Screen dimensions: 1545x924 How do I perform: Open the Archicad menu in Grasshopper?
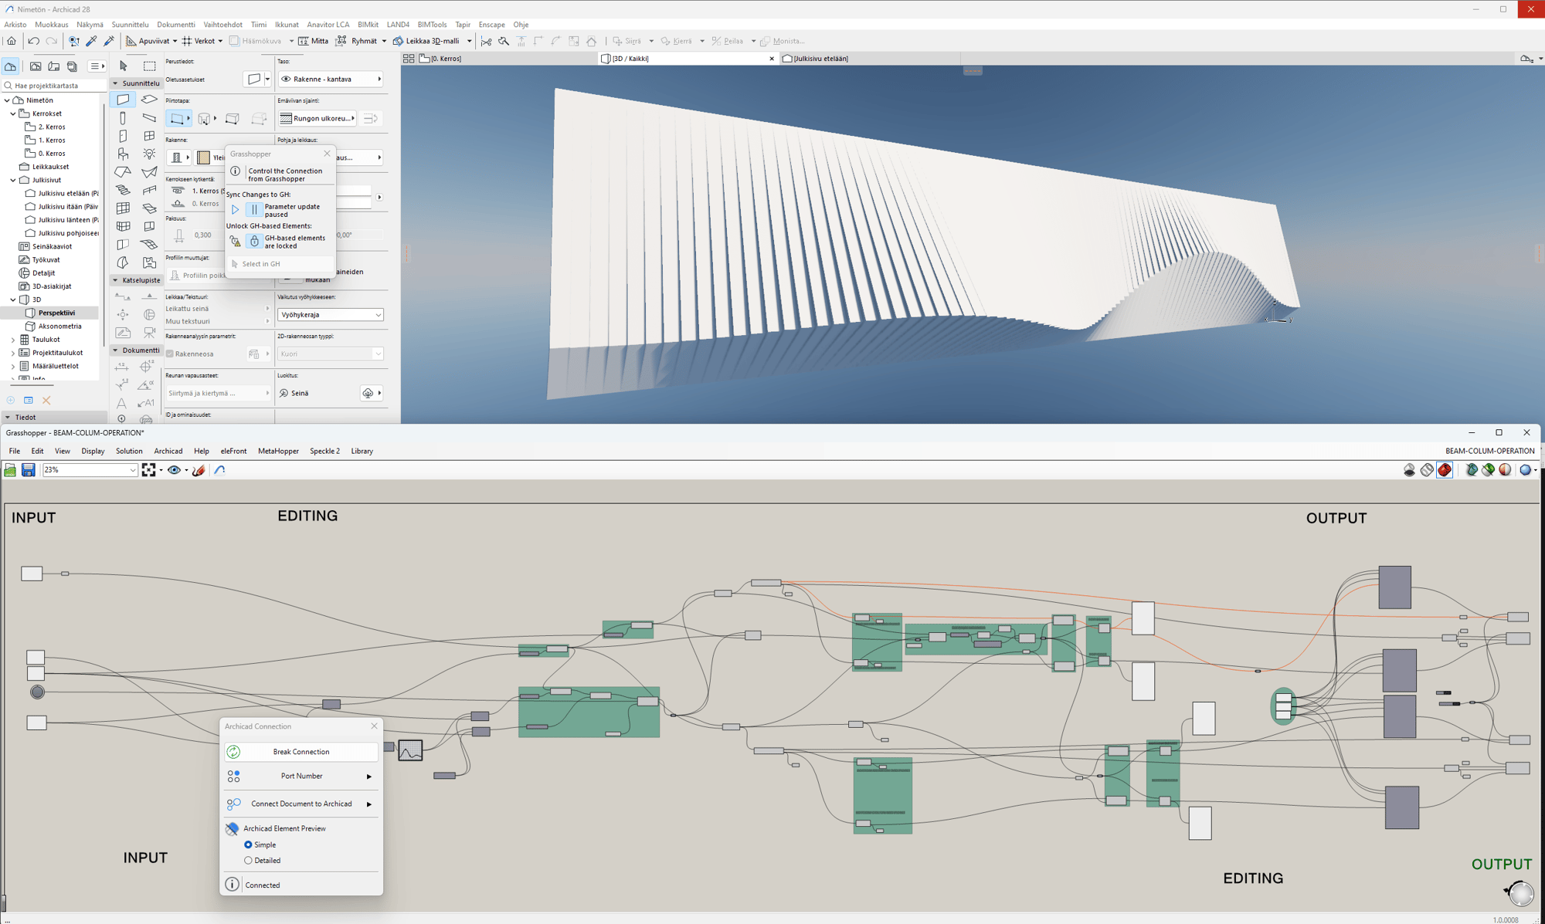pos(168,451)
